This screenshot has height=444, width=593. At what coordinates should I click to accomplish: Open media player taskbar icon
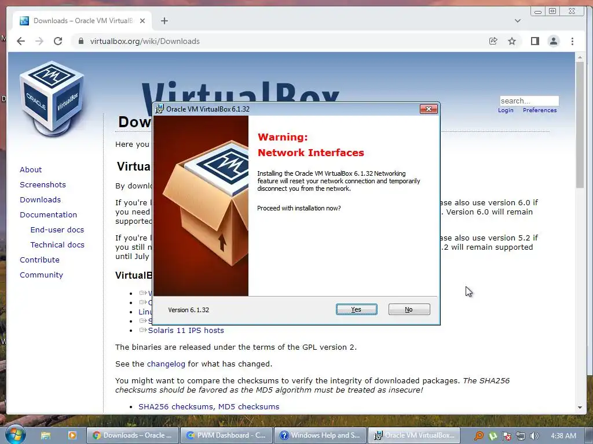[72, 435]
